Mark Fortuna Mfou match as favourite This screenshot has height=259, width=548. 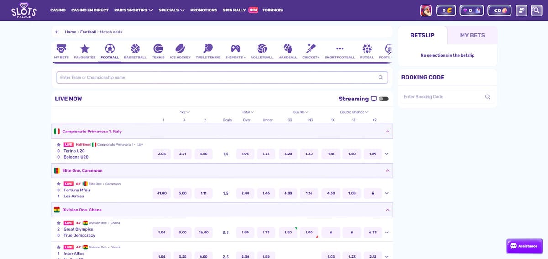coord(58,184)
